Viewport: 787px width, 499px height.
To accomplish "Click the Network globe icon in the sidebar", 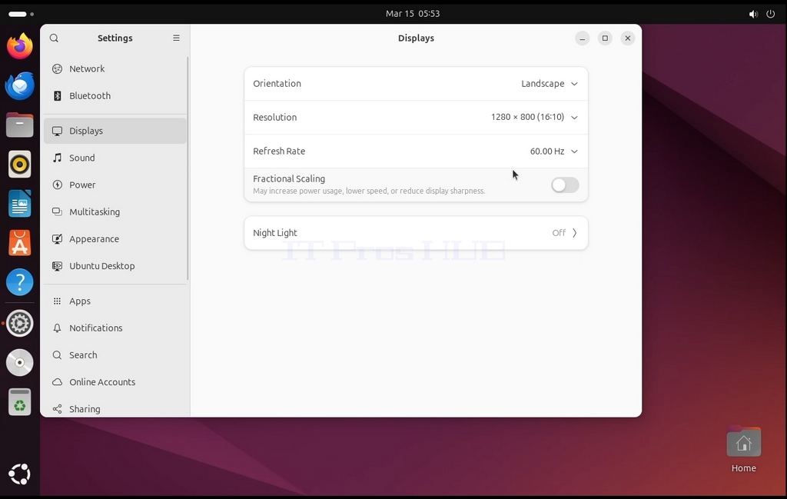I will [57, 68].
